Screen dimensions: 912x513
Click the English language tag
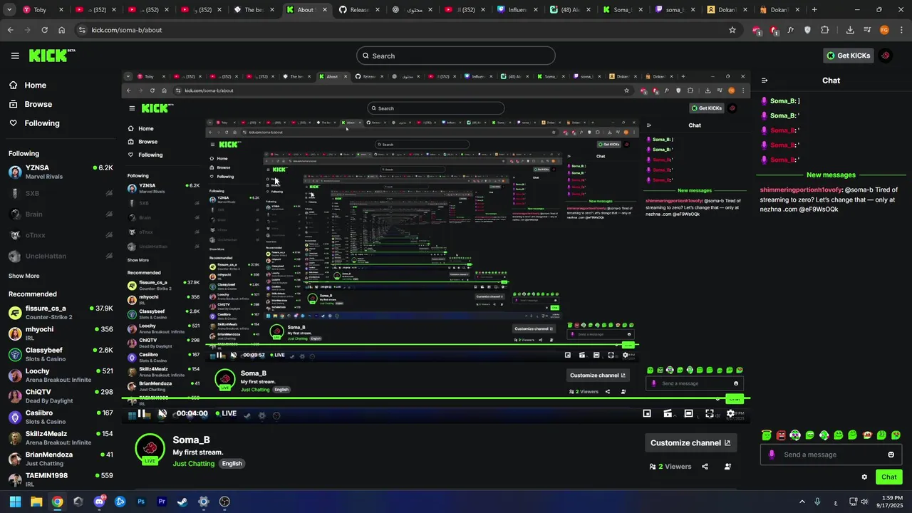point(232,464)
